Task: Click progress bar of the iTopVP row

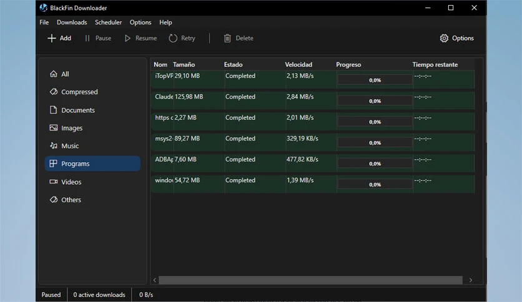Action: coord(375,80)
